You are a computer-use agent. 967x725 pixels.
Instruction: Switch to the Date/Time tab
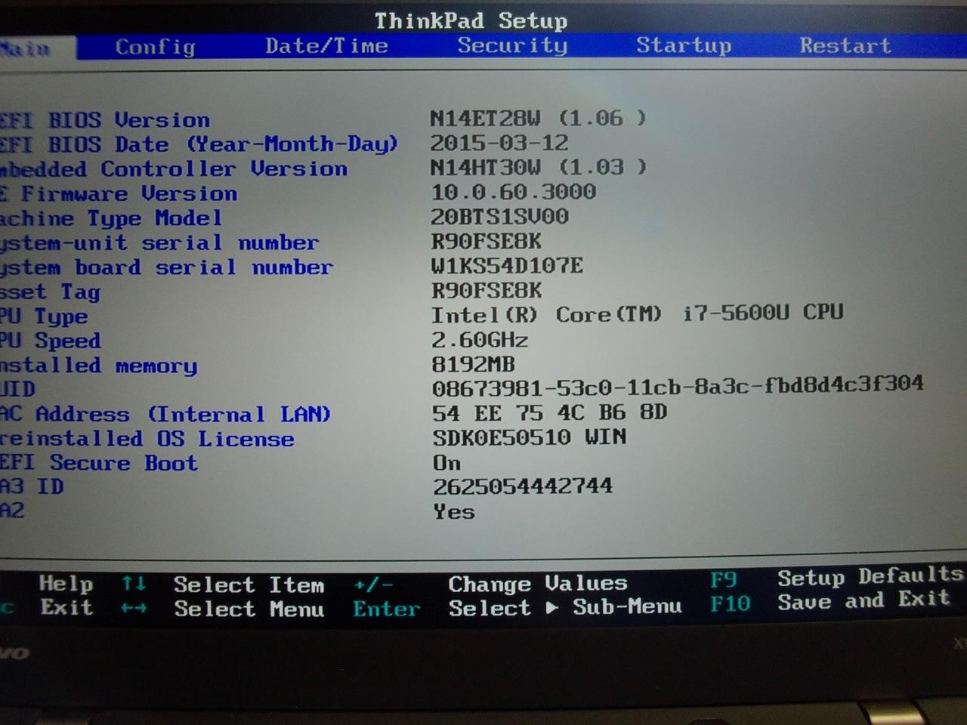pos(326,46)
